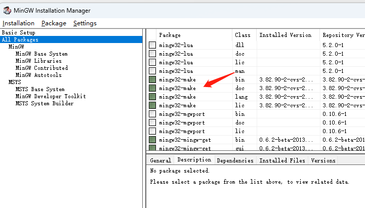This screenshot has height=208, width=365.
Task: Click installed version 0.6.2-beta-2013 of mingw-get bin
Action: (286, 140)
